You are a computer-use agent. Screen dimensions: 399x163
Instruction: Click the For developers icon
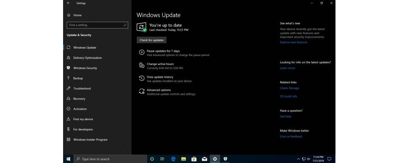69,129
